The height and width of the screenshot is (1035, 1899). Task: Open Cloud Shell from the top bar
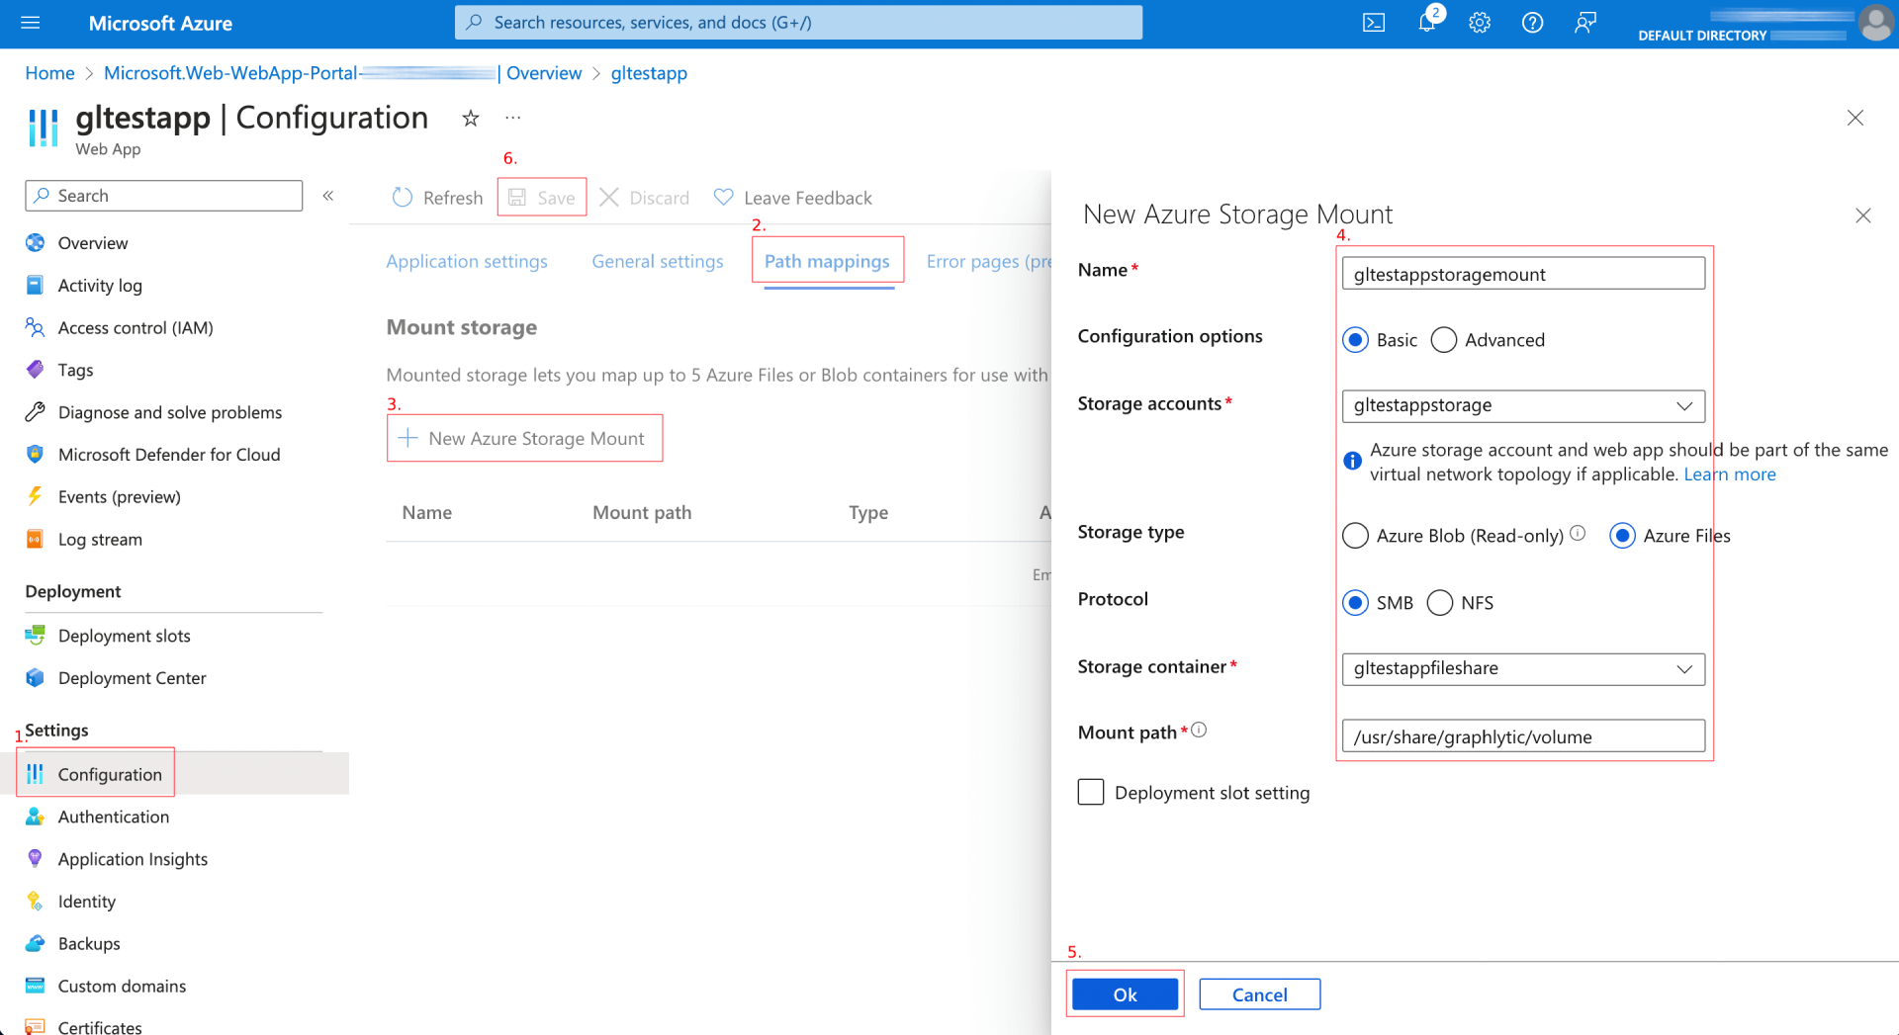pos(1373,23)
